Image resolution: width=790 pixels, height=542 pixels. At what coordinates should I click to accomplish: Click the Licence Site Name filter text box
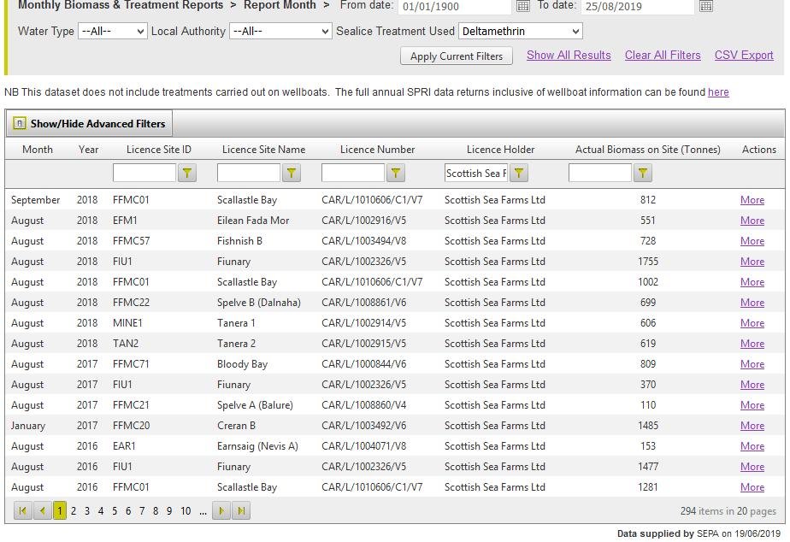248,174
